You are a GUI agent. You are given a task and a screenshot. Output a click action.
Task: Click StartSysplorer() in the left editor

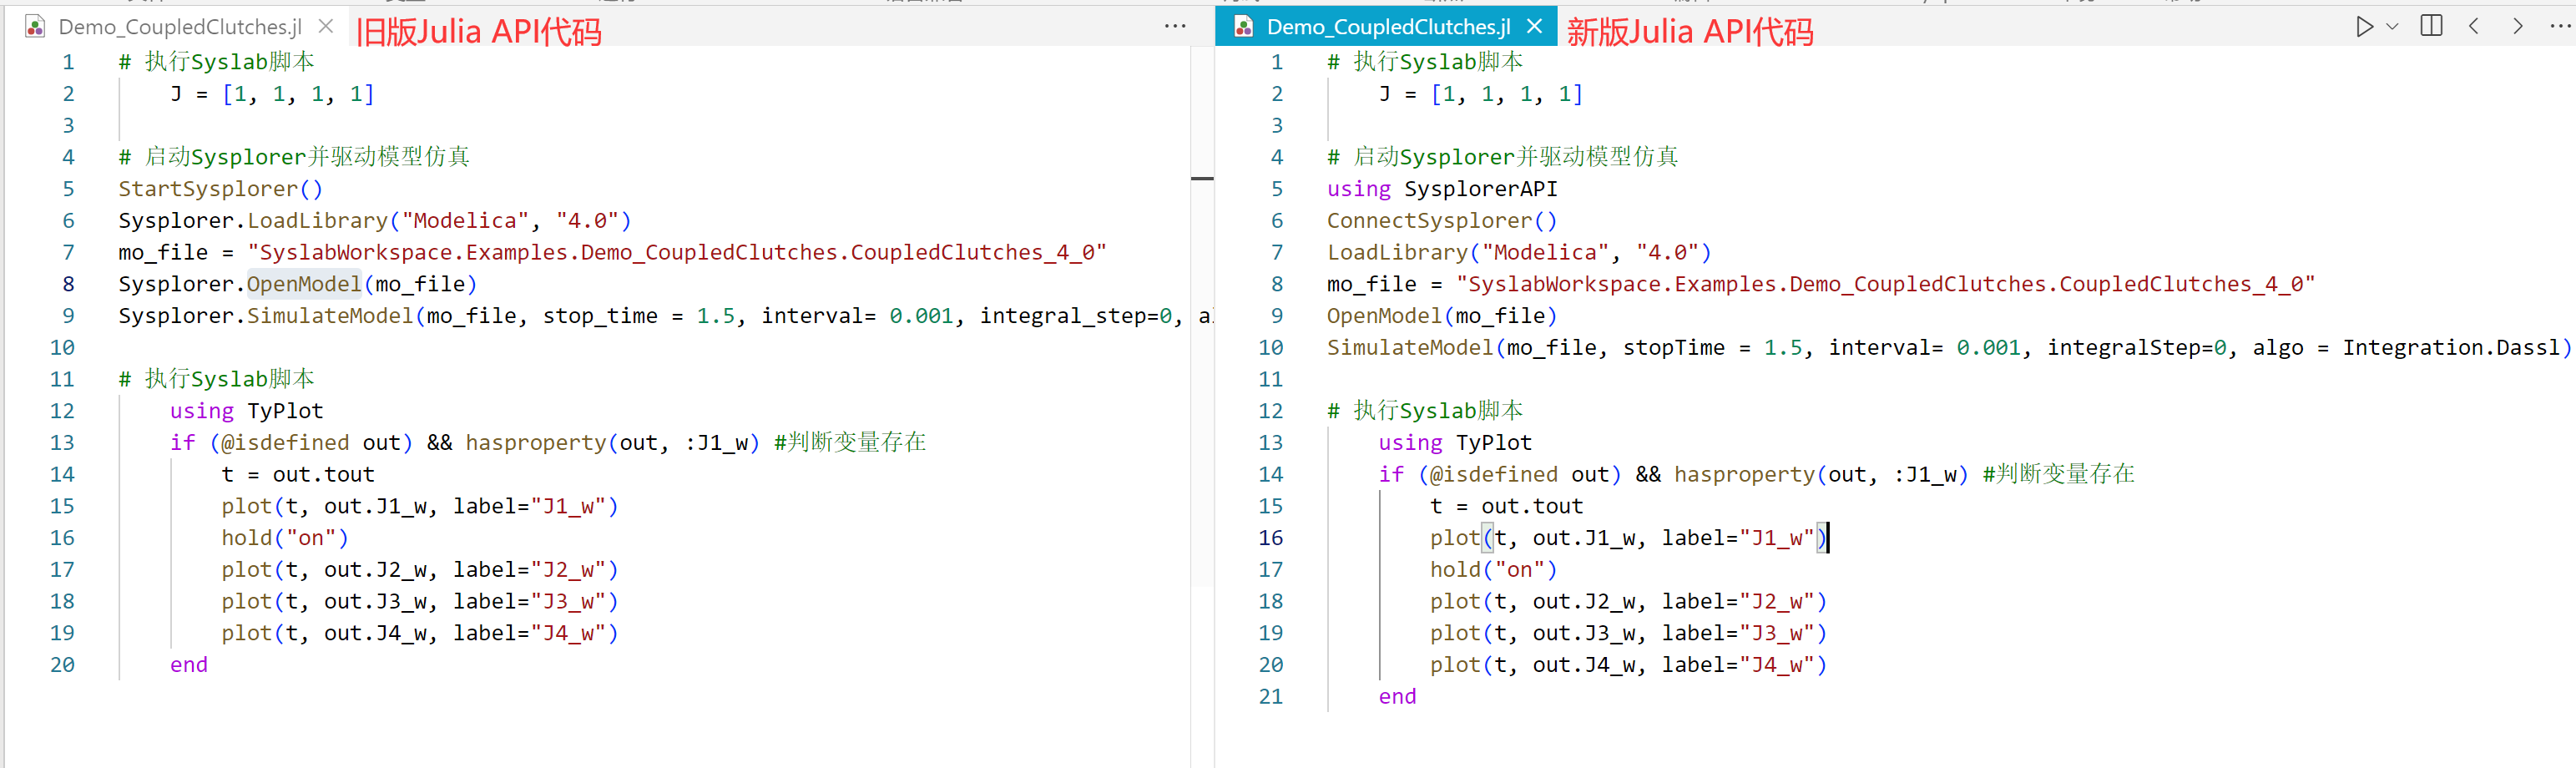pos(220,189)
